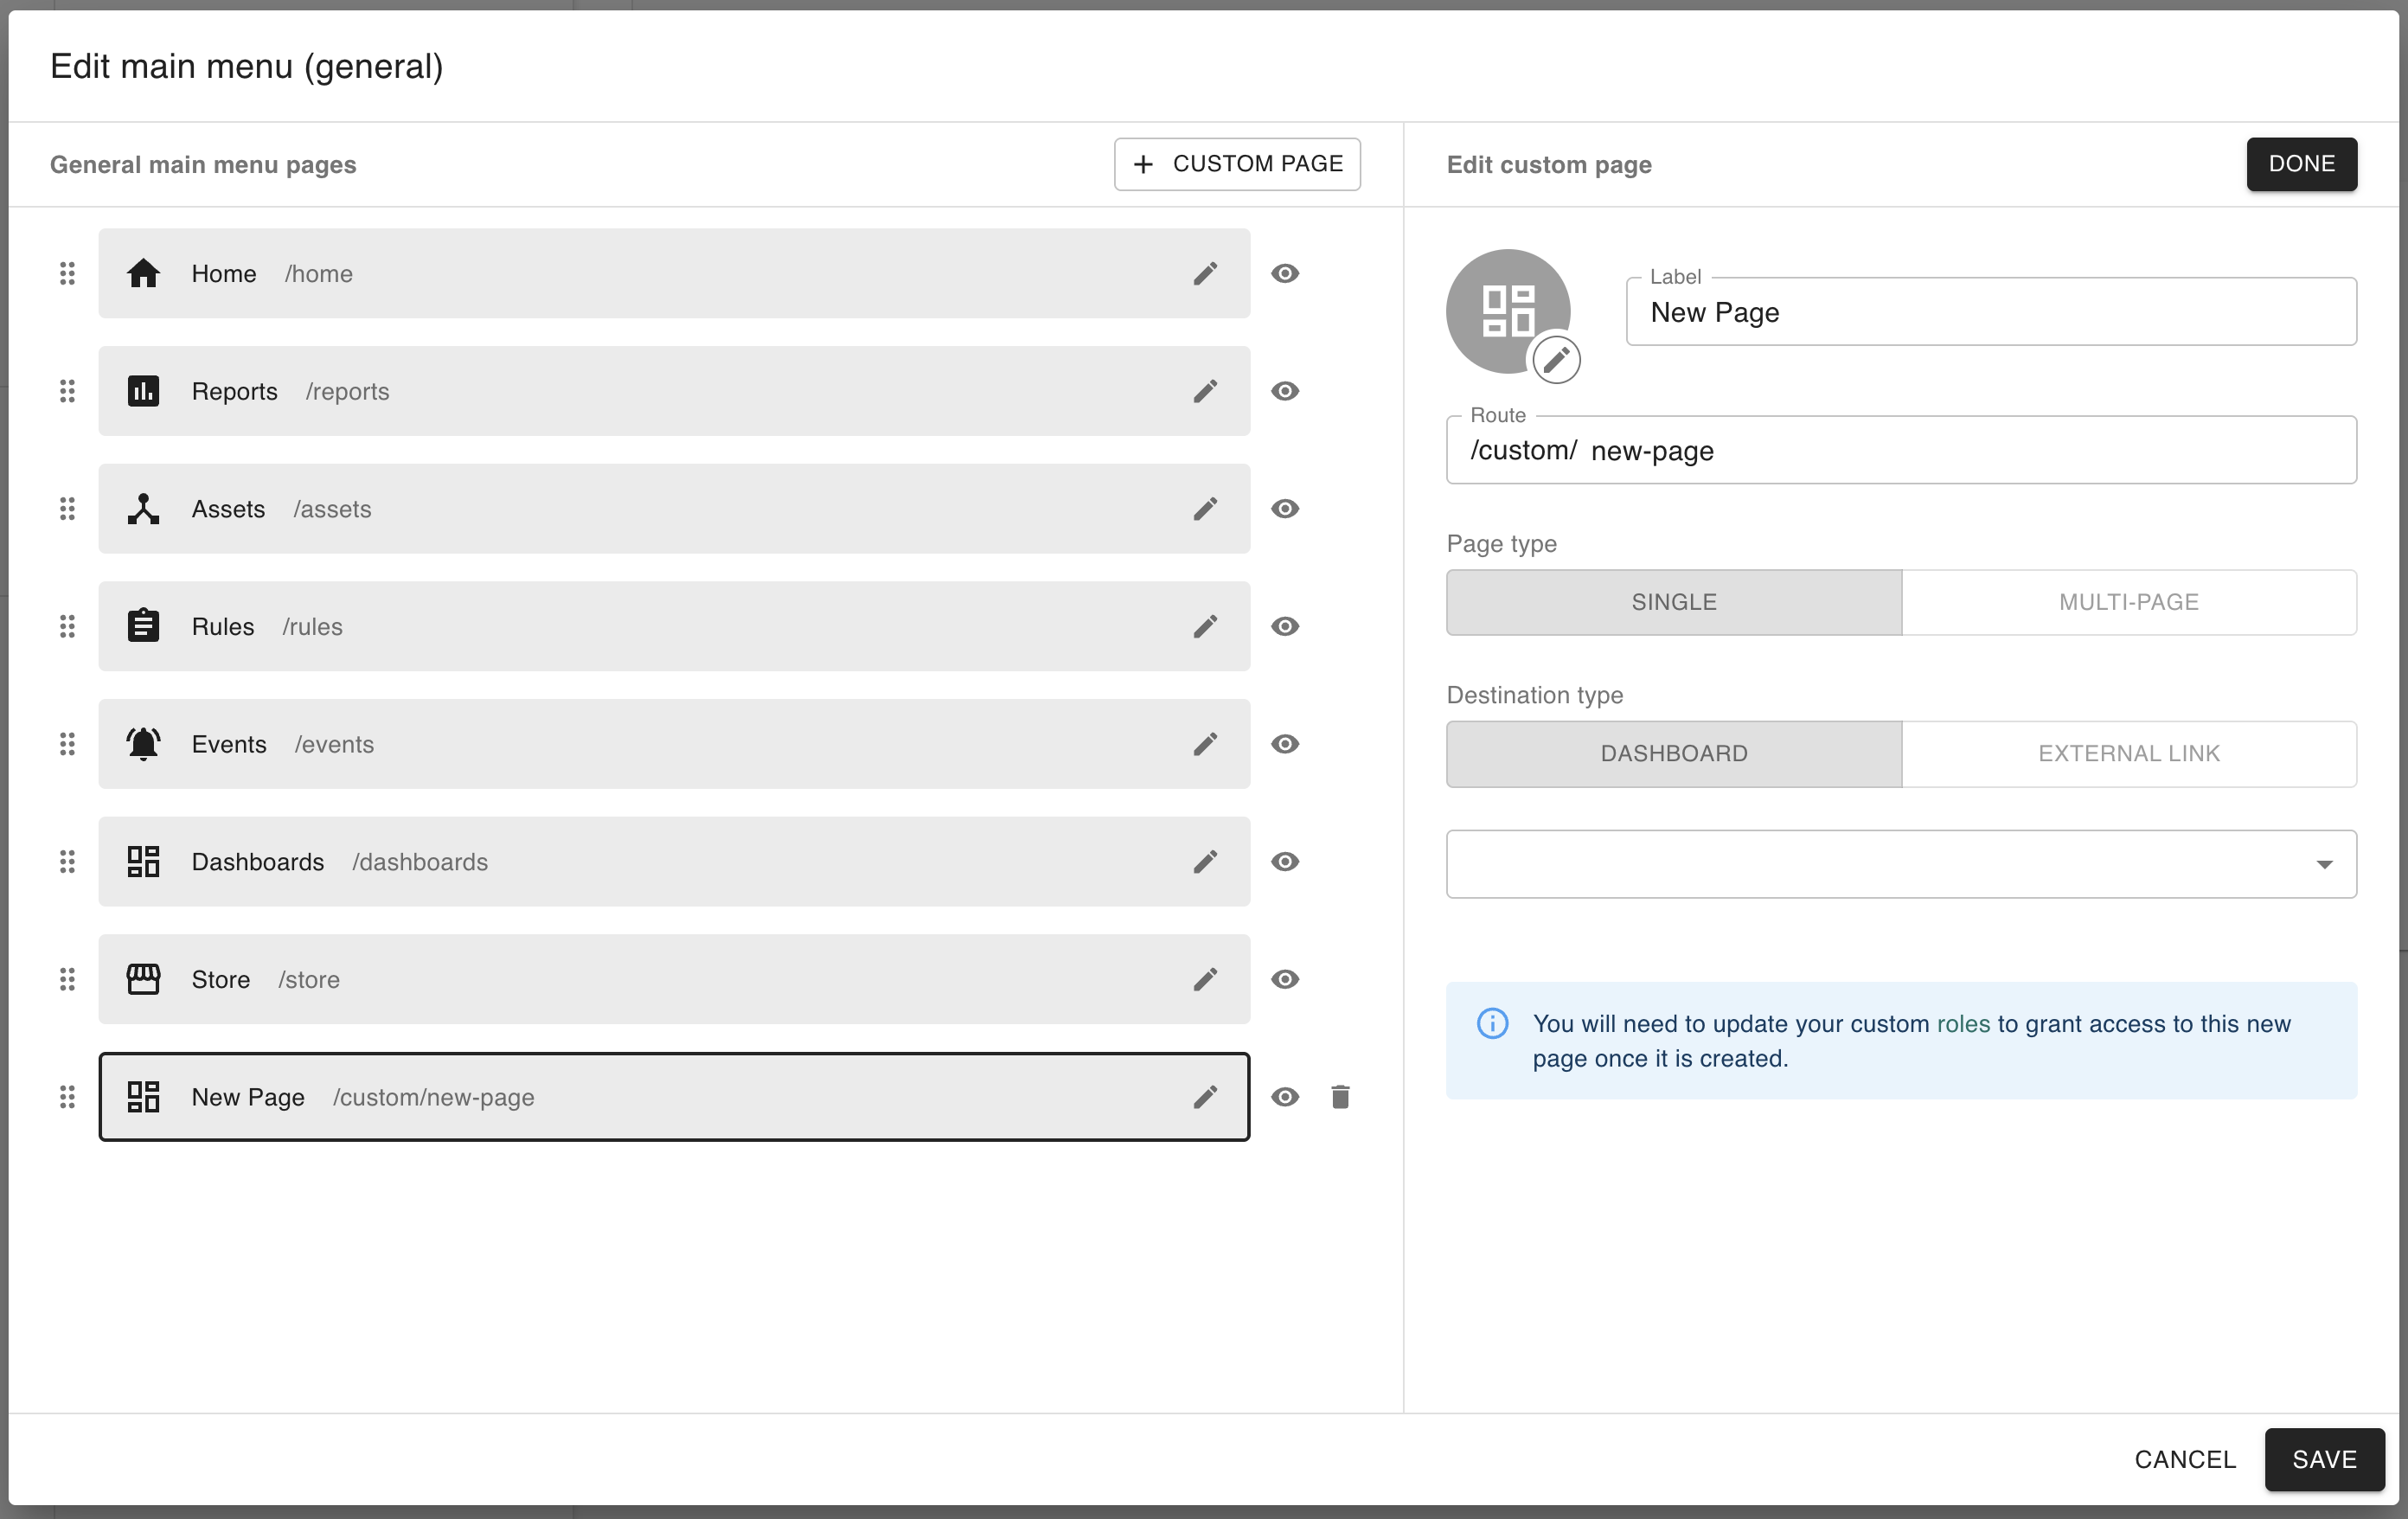Click the pencil edit icon for Dashboards
The width and height of the screenshot is (2408, 1519).
1205,862
